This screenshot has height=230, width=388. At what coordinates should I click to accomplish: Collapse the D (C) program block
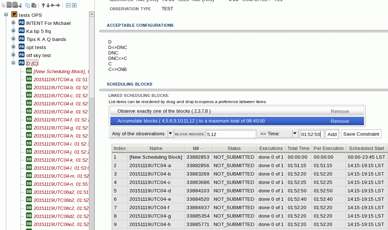pos(14,63)
